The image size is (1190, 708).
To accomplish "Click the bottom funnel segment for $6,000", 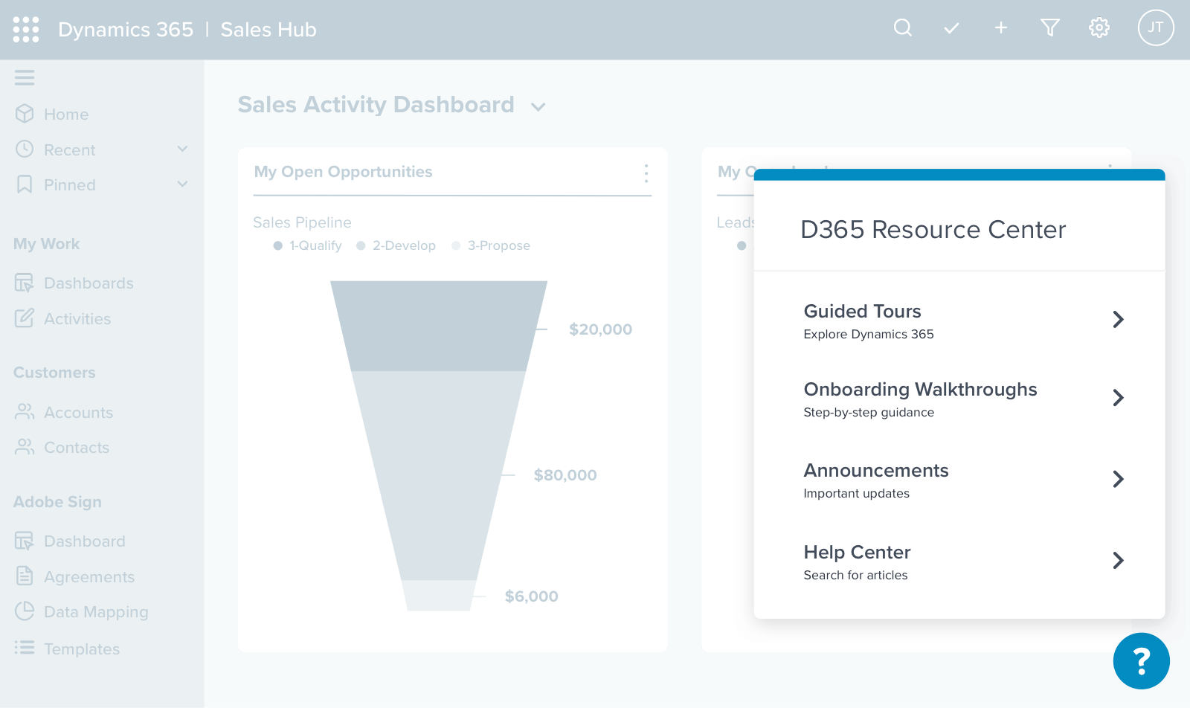I will [439, 595].
